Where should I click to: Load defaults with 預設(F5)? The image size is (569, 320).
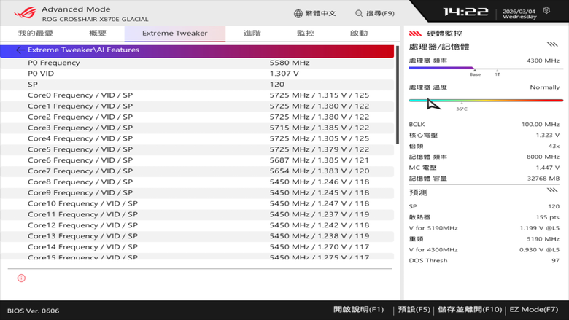414,310
